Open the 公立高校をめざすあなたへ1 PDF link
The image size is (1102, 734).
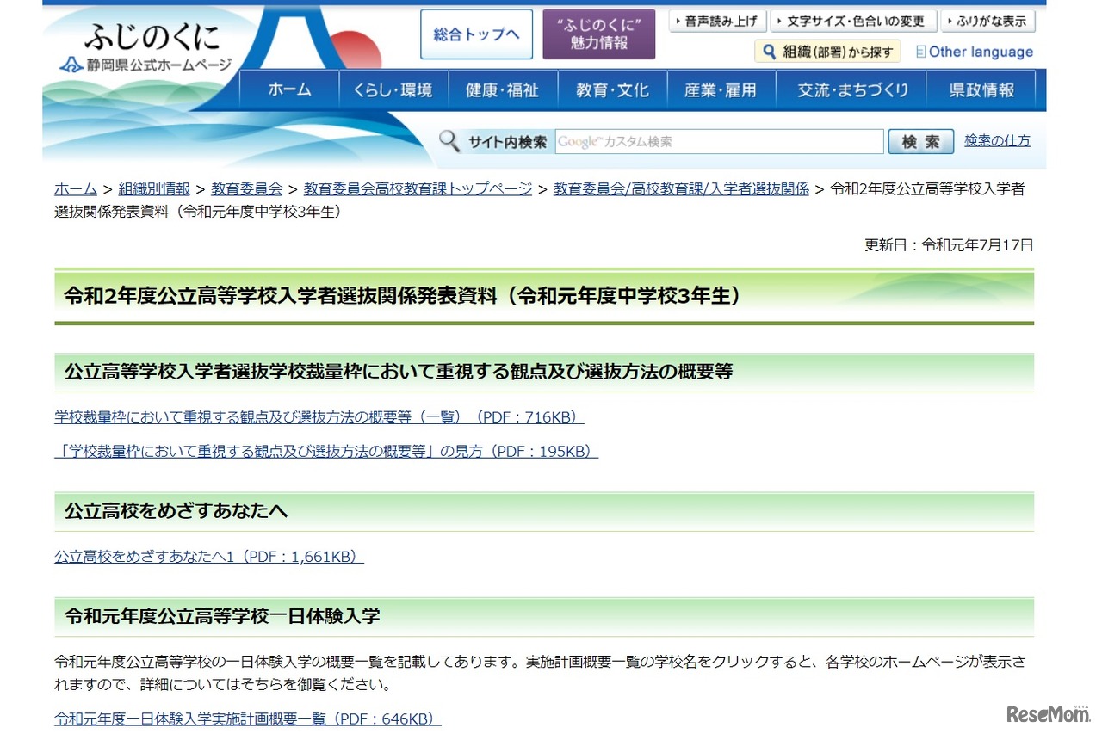207,557
